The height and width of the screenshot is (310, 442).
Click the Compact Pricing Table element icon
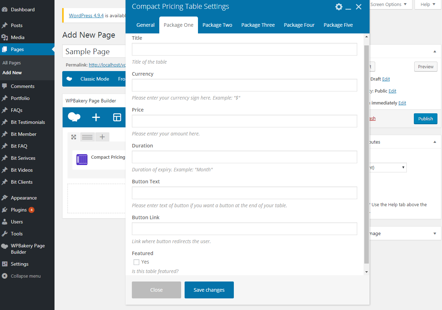[82, 159]
